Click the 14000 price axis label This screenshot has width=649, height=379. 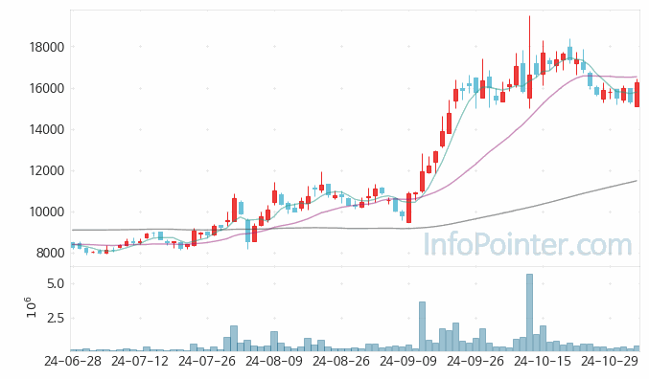point(47,129)
